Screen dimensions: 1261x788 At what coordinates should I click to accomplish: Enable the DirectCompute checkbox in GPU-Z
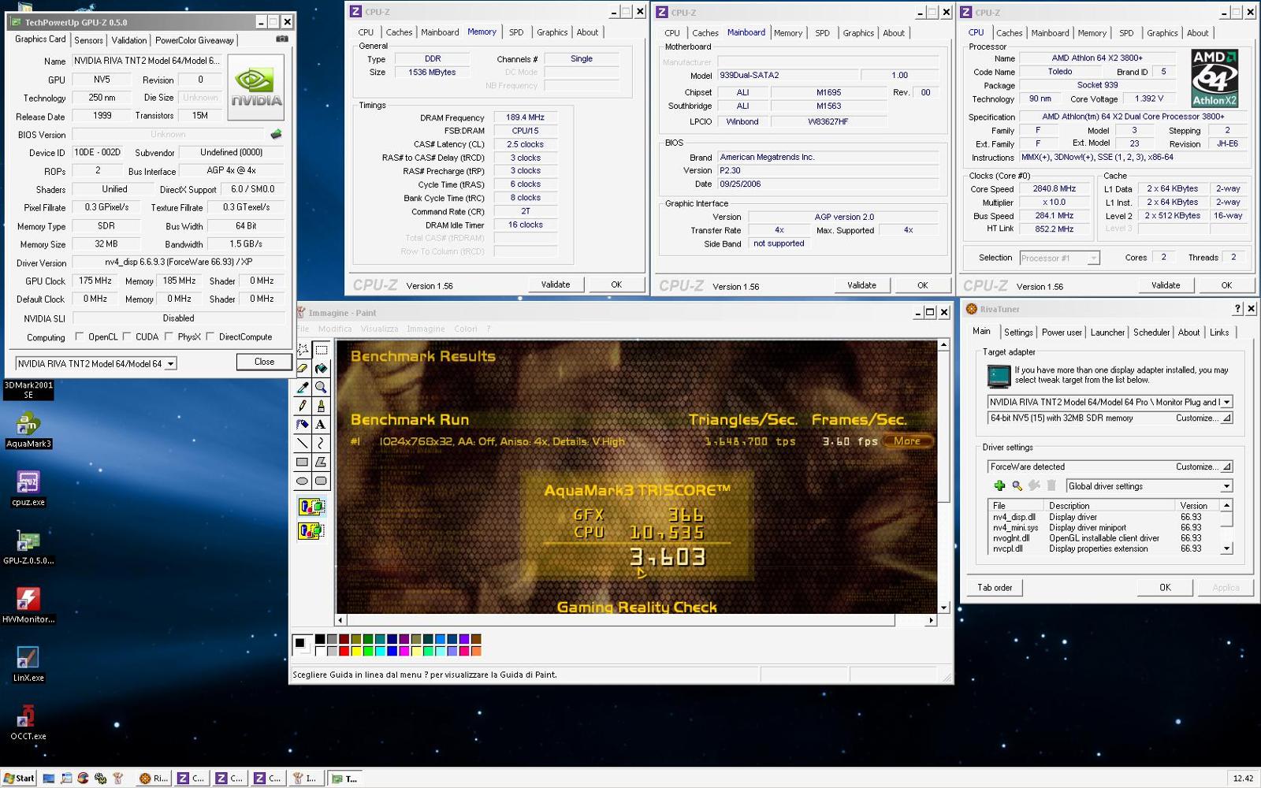tap(210, 336)
